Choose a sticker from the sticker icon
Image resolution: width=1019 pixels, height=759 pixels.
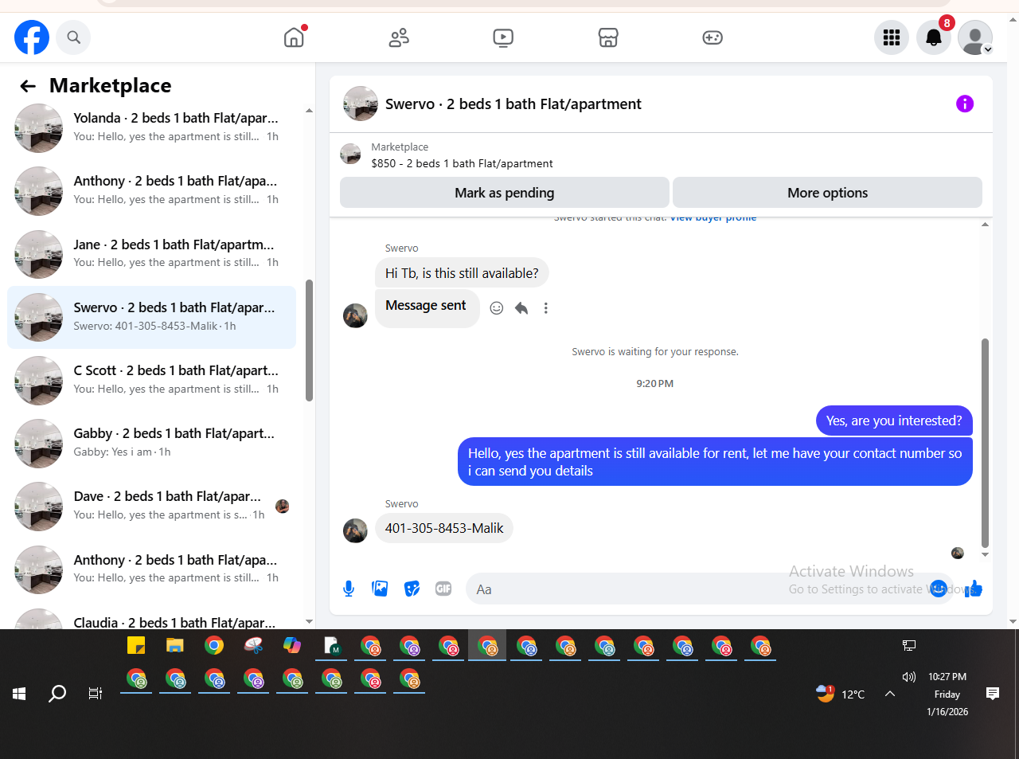pos(412,589)
